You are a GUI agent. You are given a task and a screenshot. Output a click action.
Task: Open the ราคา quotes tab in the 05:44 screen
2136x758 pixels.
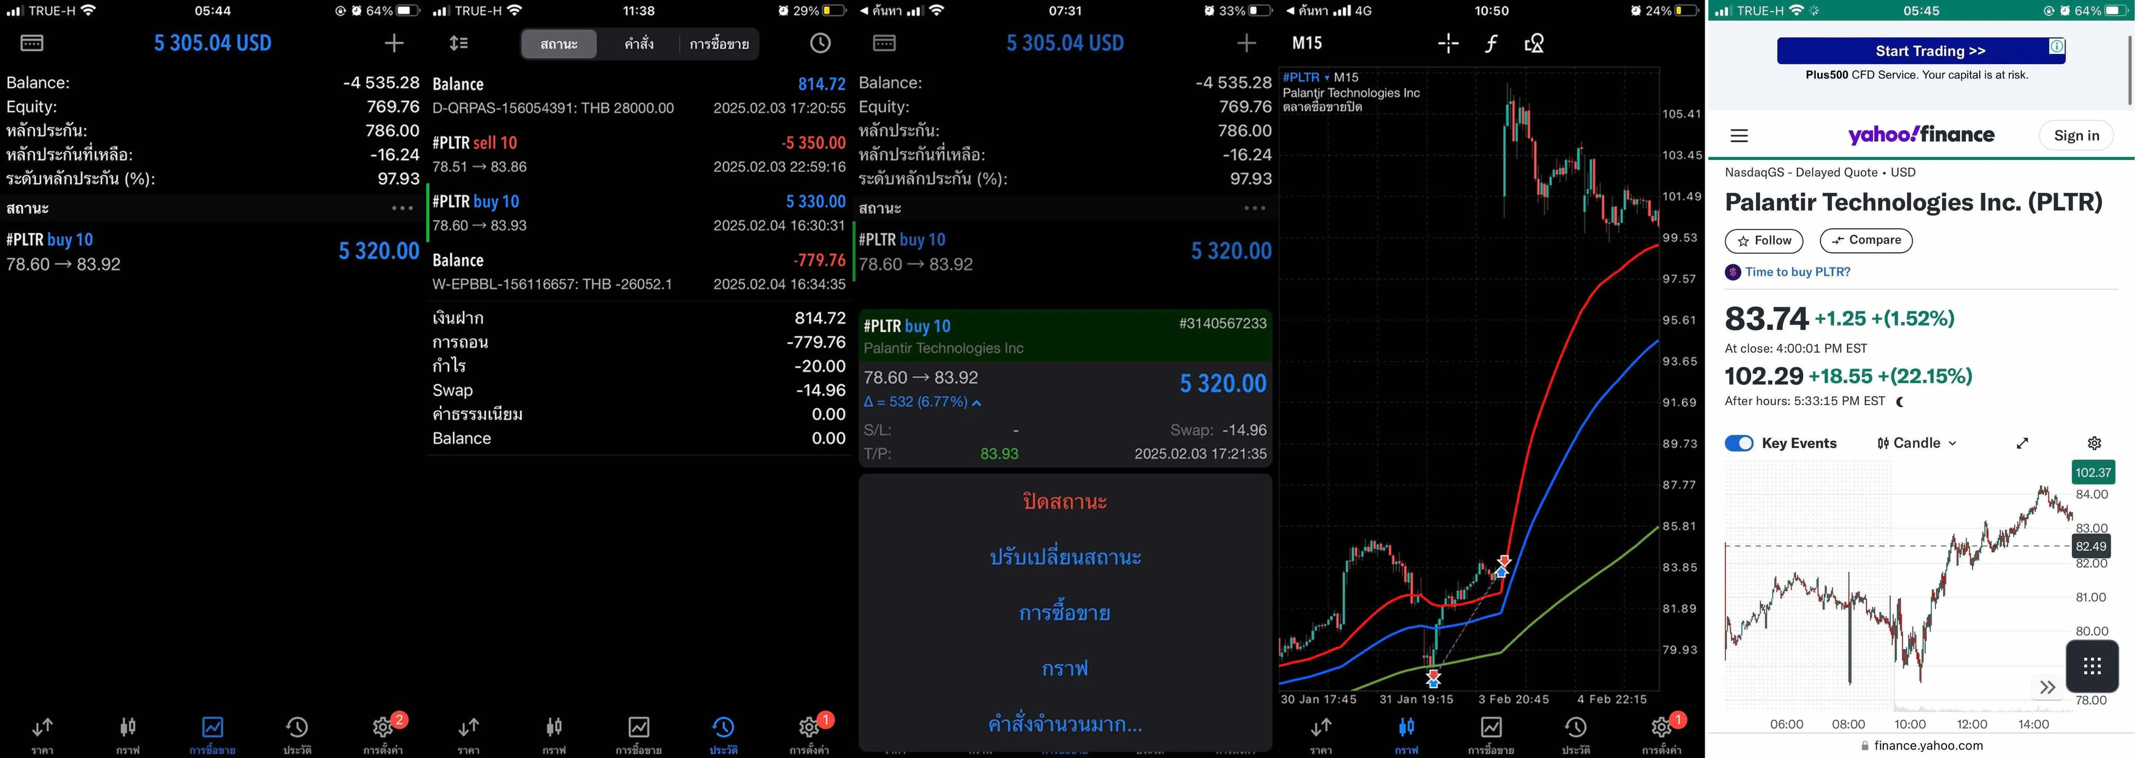click(42, 735)
